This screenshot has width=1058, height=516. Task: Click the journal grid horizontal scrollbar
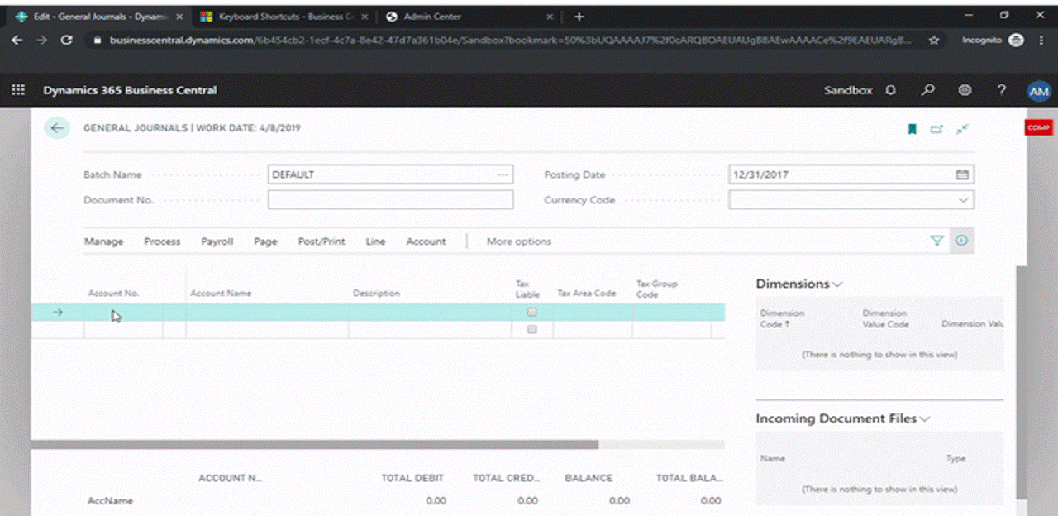point(314,444)
